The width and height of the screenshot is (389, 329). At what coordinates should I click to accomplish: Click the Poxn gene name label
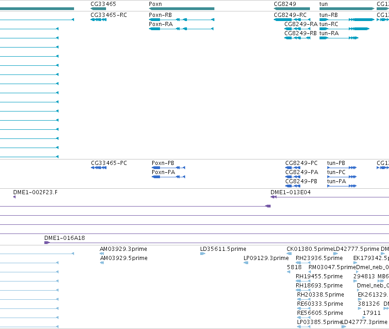pyautogui.click(x=155, y=4)
